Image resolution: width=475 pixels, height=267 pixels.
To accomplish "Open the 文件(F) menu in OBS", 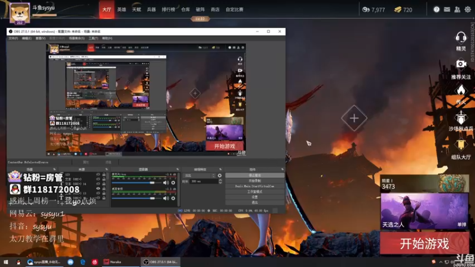I will 13,38.
